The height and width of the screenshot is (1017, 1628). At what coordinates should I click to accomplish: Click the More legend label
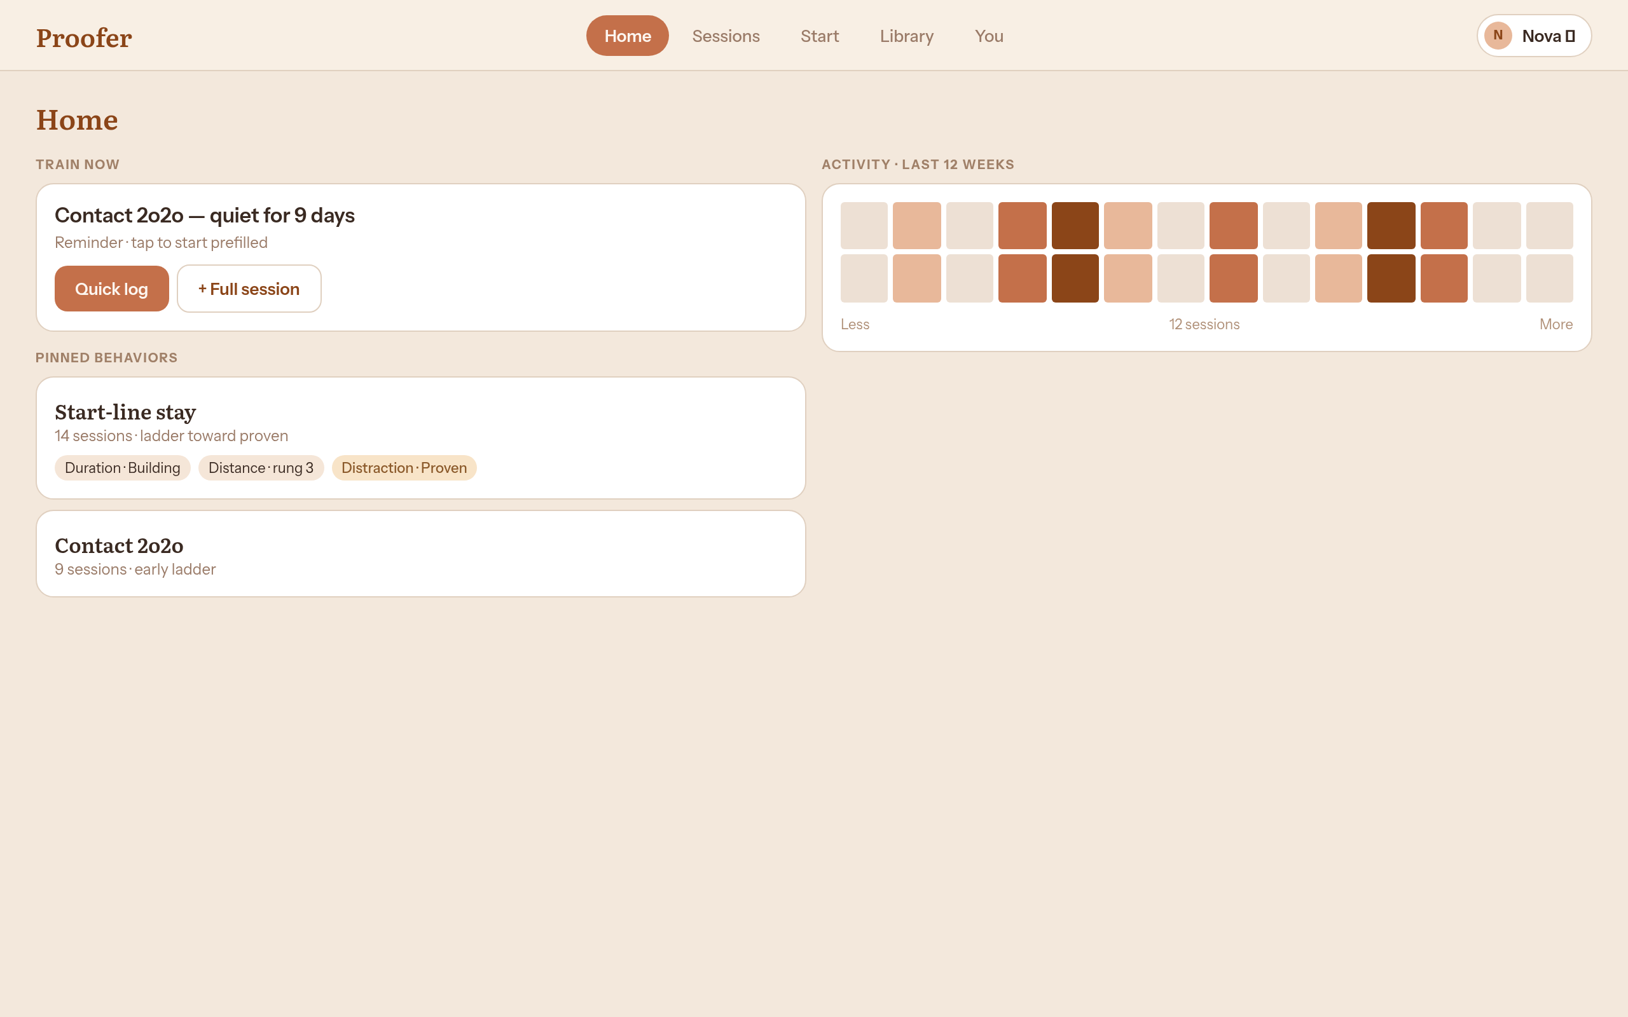(1556, 324)
